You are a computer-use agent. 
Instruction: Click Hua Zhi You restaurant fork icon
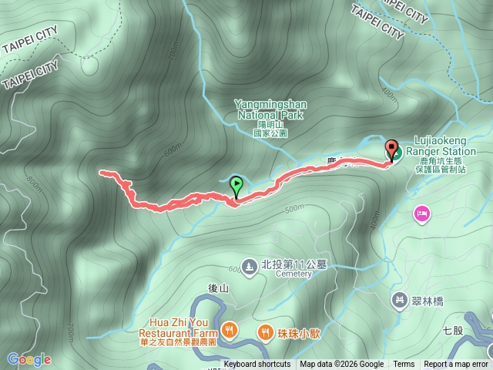tap(230, 331)
